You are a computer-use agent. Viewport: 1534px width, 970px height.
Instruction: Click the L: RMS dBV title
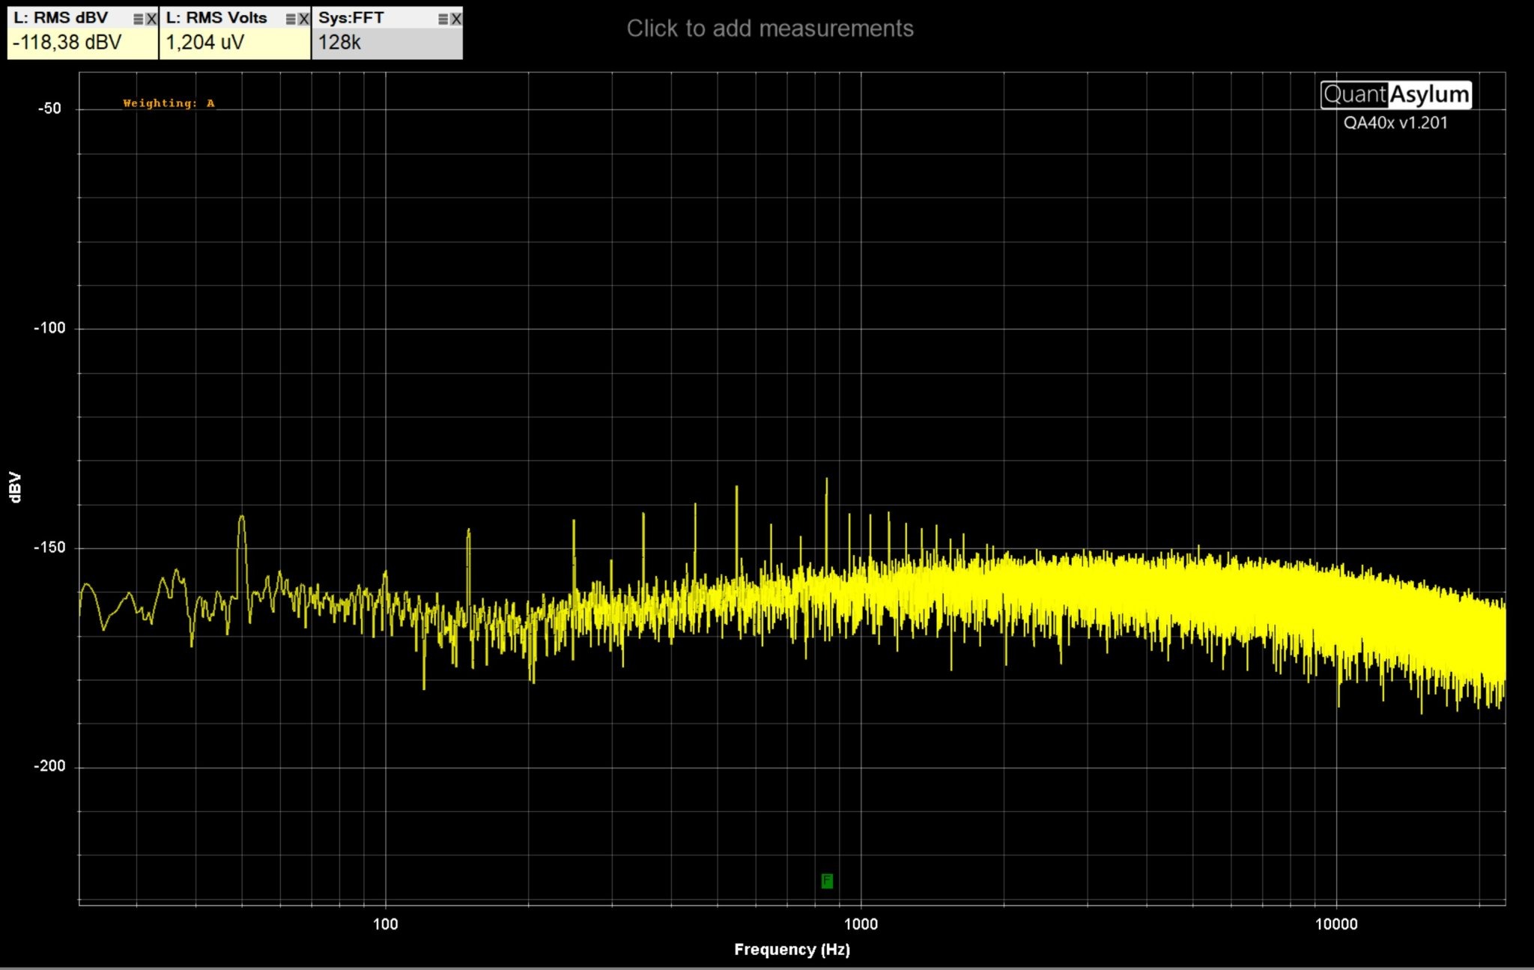(61, 18)
